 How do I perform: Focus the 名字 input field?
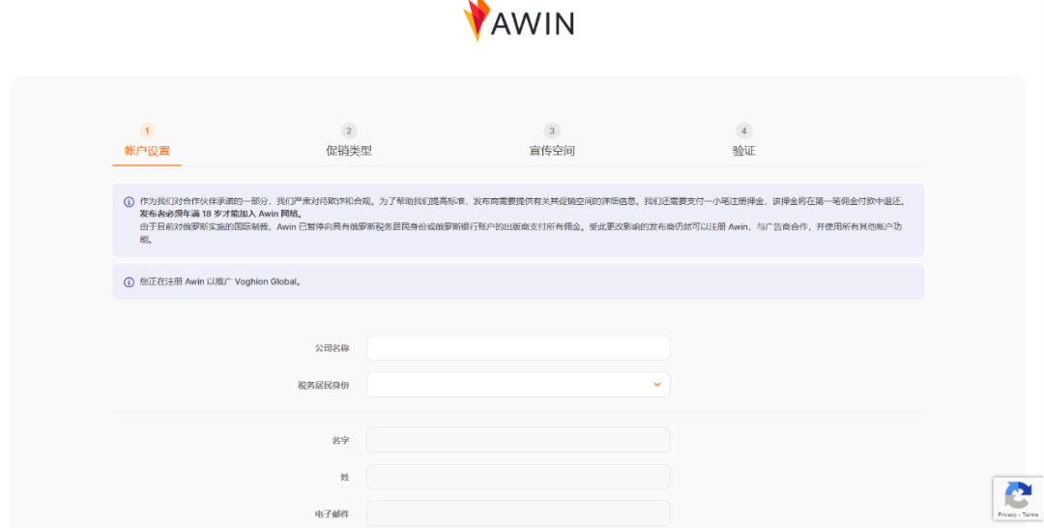click(518, 440)
